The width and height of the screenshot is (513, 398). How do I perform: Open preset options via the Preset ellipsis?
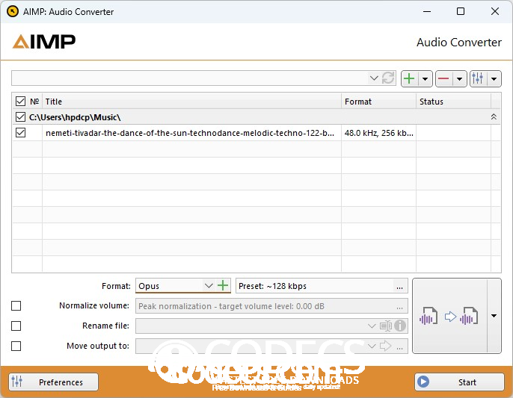[x=399, y=287]
